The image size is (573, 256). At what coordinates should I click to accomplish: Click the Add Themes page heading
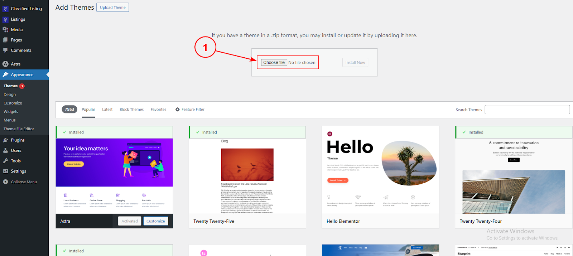coord(74,8)
